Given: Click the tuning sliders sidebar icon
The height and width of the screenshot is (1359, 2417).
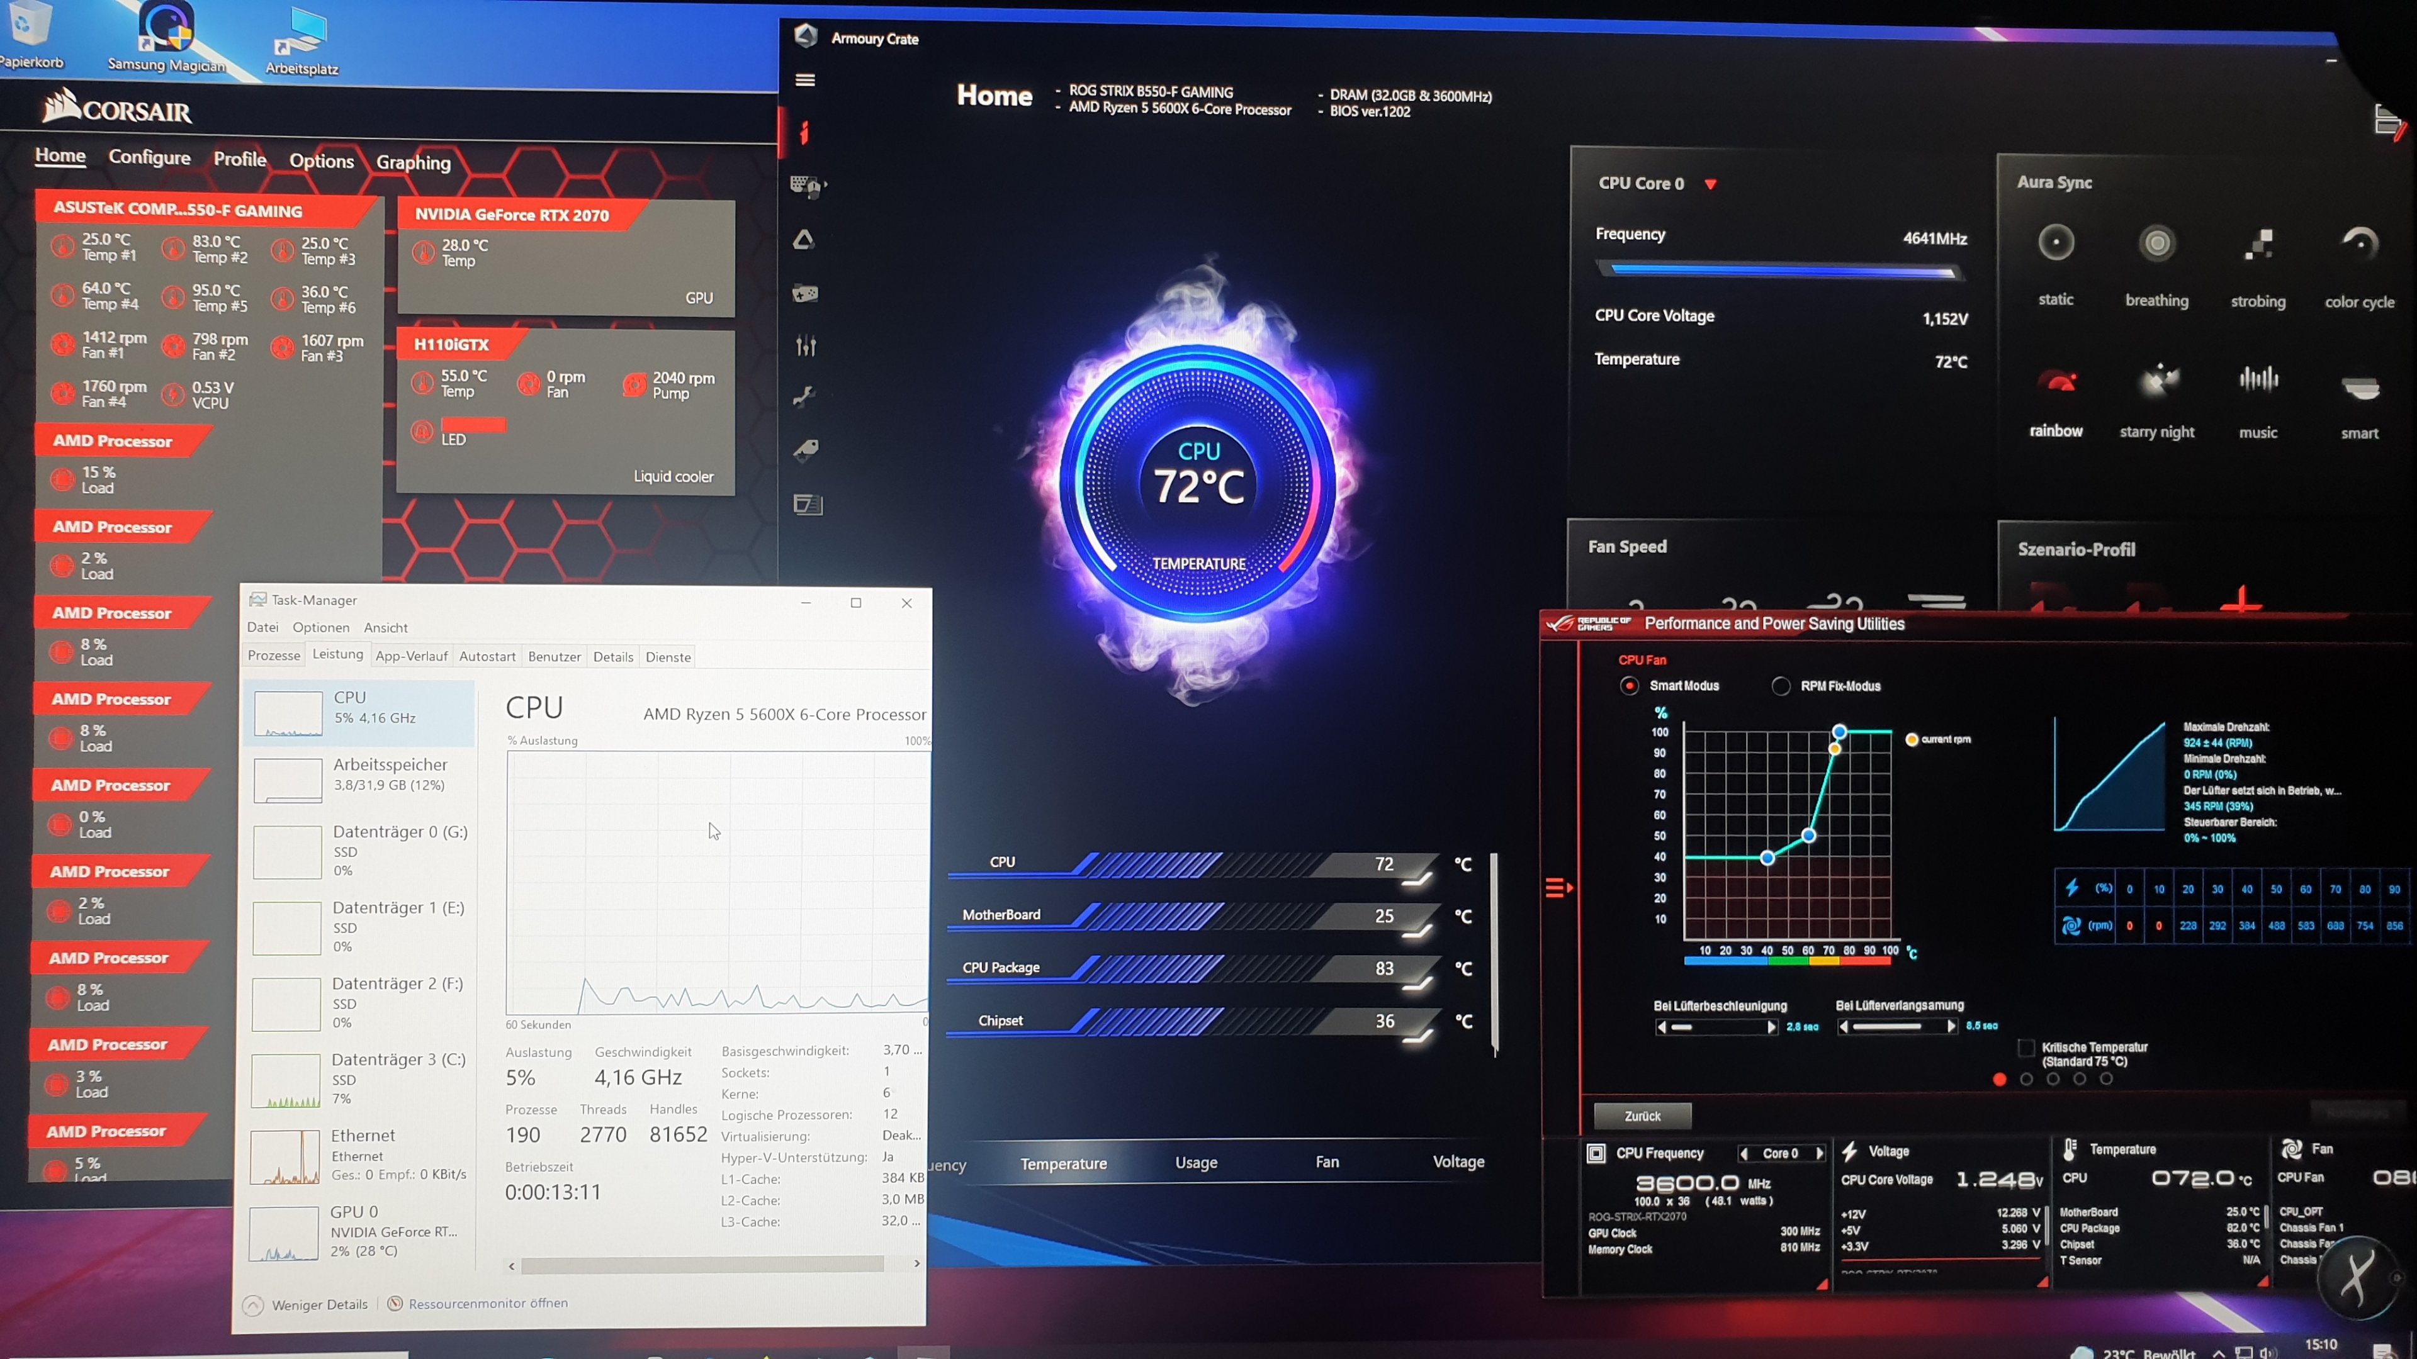Looking at the screenshot, I should point(805,346).
